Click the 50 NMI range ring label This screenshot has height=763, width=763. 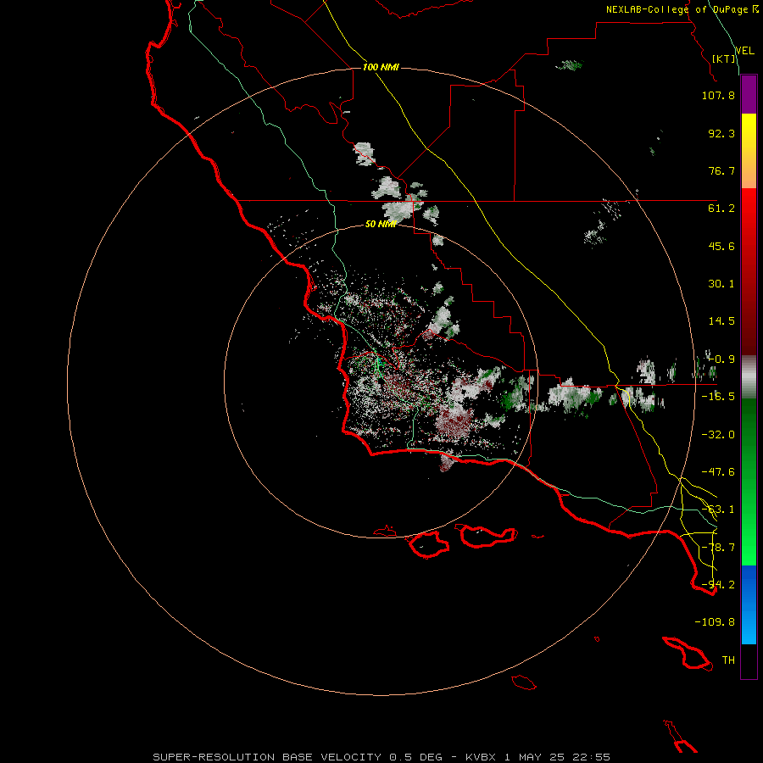[381, 225]
